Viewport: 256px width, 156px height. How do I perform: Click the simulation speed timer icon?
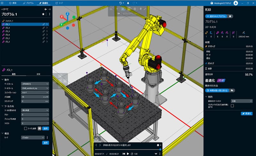point(132,154)
